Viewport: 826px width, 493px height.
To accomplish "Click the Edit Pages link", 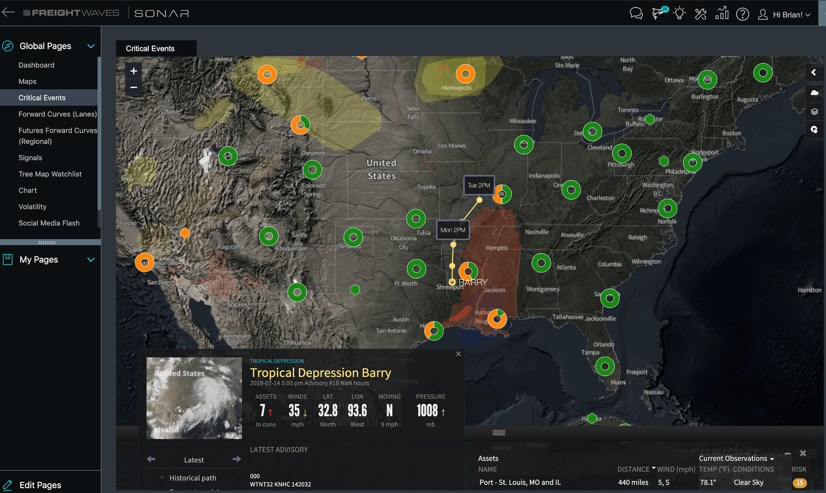I will click(40, 485).
